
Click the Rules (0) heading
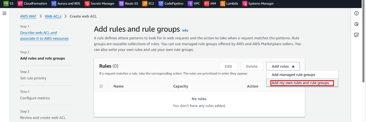point(109,66)
